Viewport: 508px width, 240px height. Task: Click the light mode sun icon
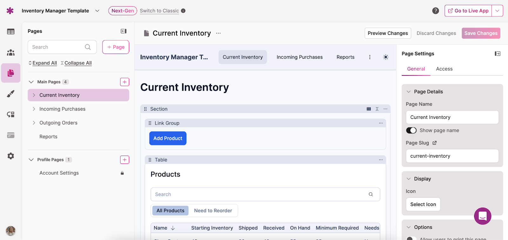tap(385, 57)
